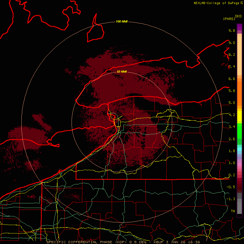
Task: Click the 1.0 value on color scale
Action: coord(232,163)
